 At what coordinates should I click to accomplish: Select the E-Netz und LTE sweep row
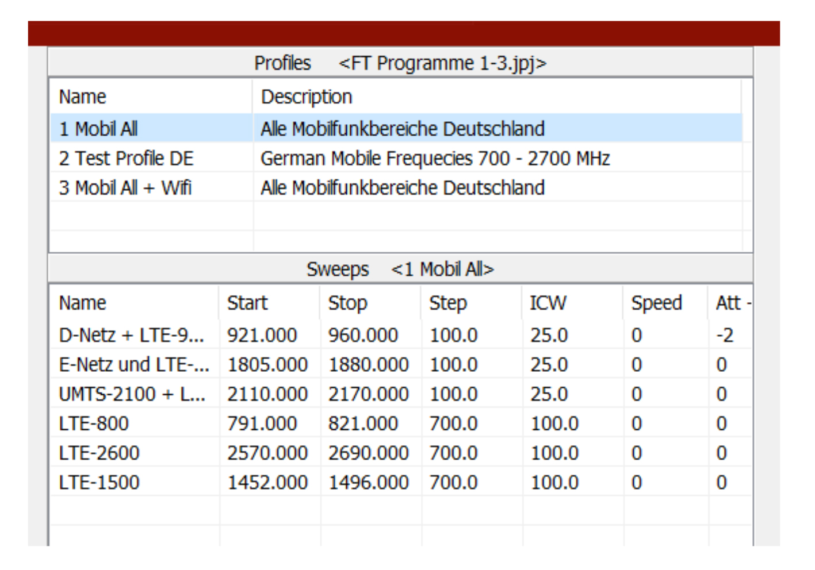pyautogui.click(x=133, y=364)
